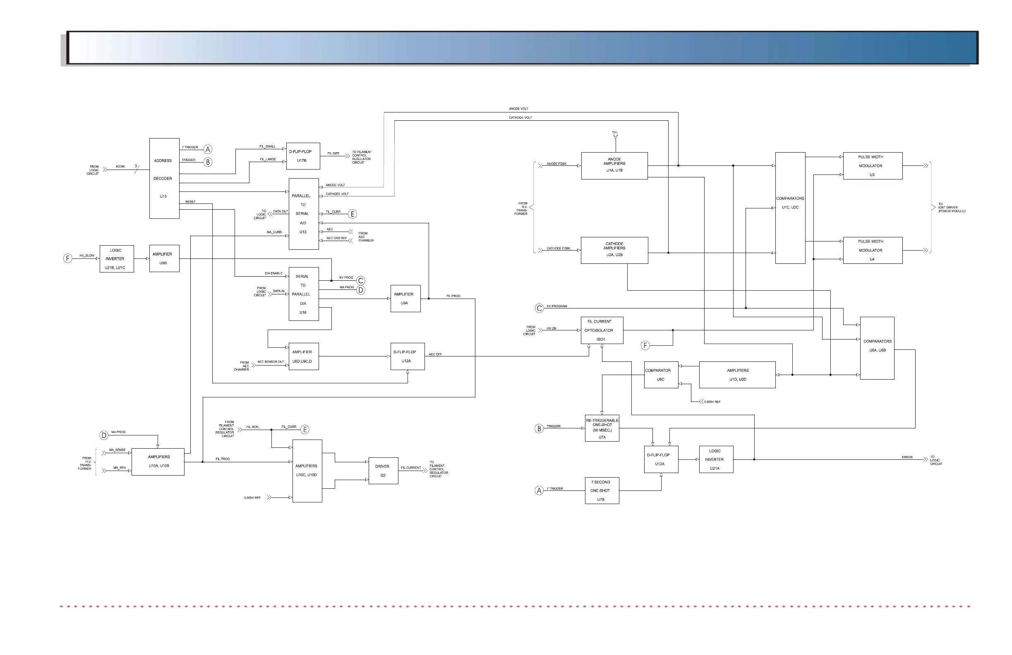1012x655 pixels.
Task: Click connector circle A beside 7 TRIGGER output
Action: pyautogui.click(x=208, y=149)
